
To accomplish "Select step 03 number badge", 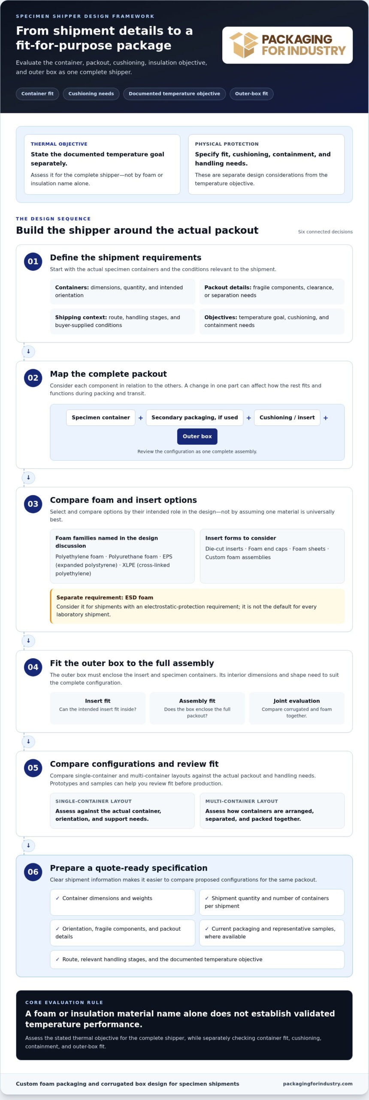I will (x=33, y=504).
